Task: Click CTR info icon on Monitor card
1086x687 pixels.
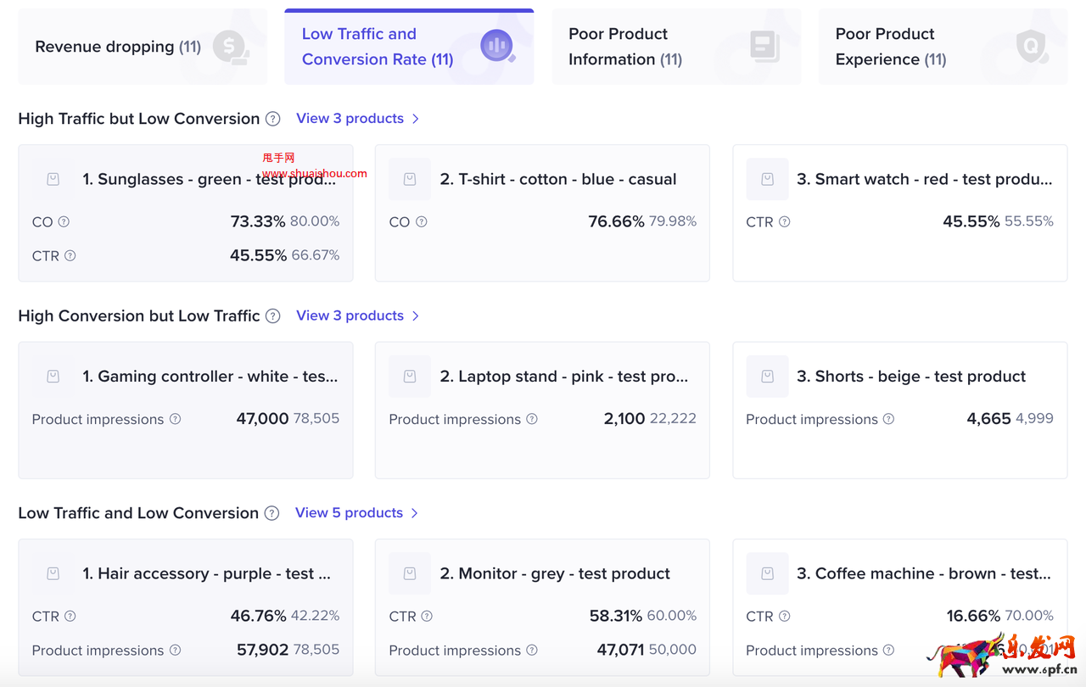Action: 427,617
